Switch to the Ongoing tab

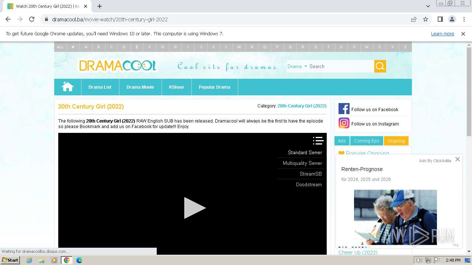coord(396,141)
